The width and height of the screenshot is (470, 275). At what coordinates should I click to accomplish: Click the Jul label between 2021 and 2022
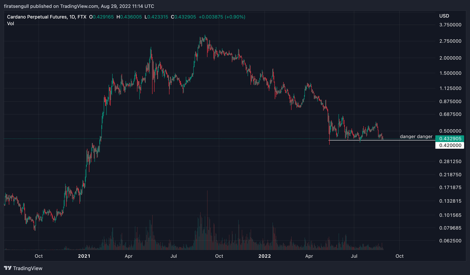pos(174,256)
